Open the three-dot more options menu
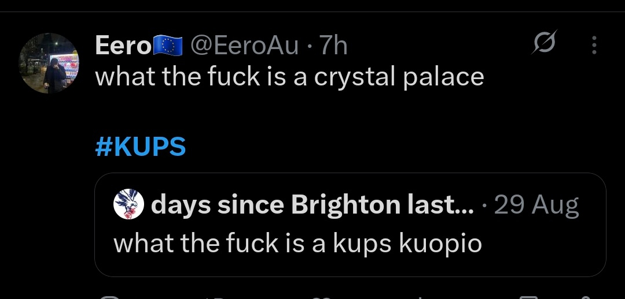Viewport: 625px width, 299px height. [x=594, y=46]
